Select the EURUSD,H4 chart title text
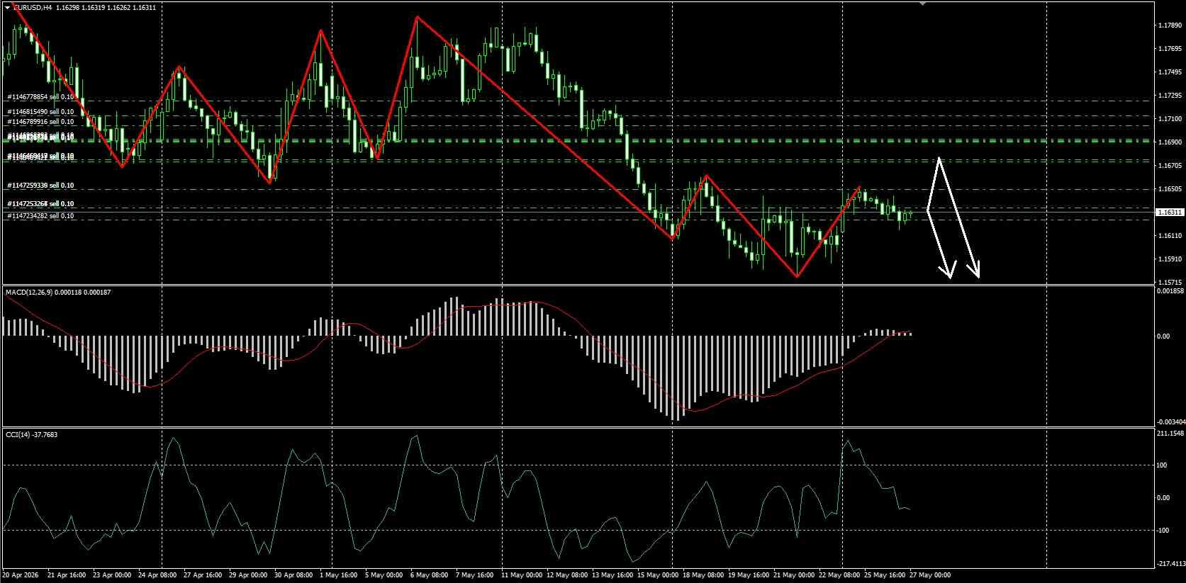 click(x=33, y=7)
